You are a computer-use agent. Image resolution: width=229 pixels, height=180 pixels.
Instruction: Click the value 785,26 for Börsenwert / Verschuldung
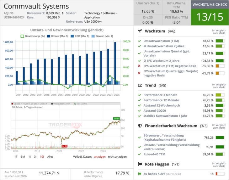[209, 138]
